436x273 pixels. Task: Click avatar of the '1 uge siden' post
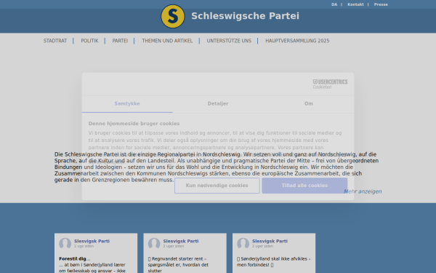pyautogui.click(x=65, y=243)
